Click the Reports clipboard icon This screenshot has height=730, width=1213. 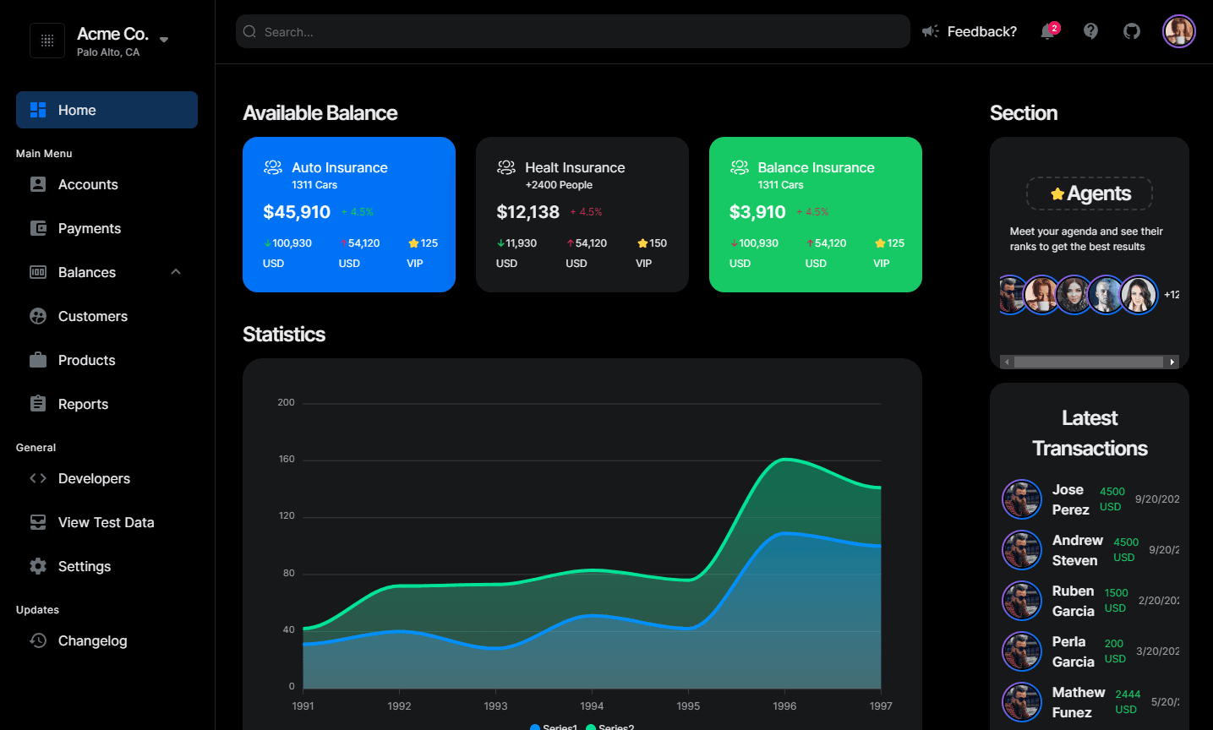(x=38, y=404)
